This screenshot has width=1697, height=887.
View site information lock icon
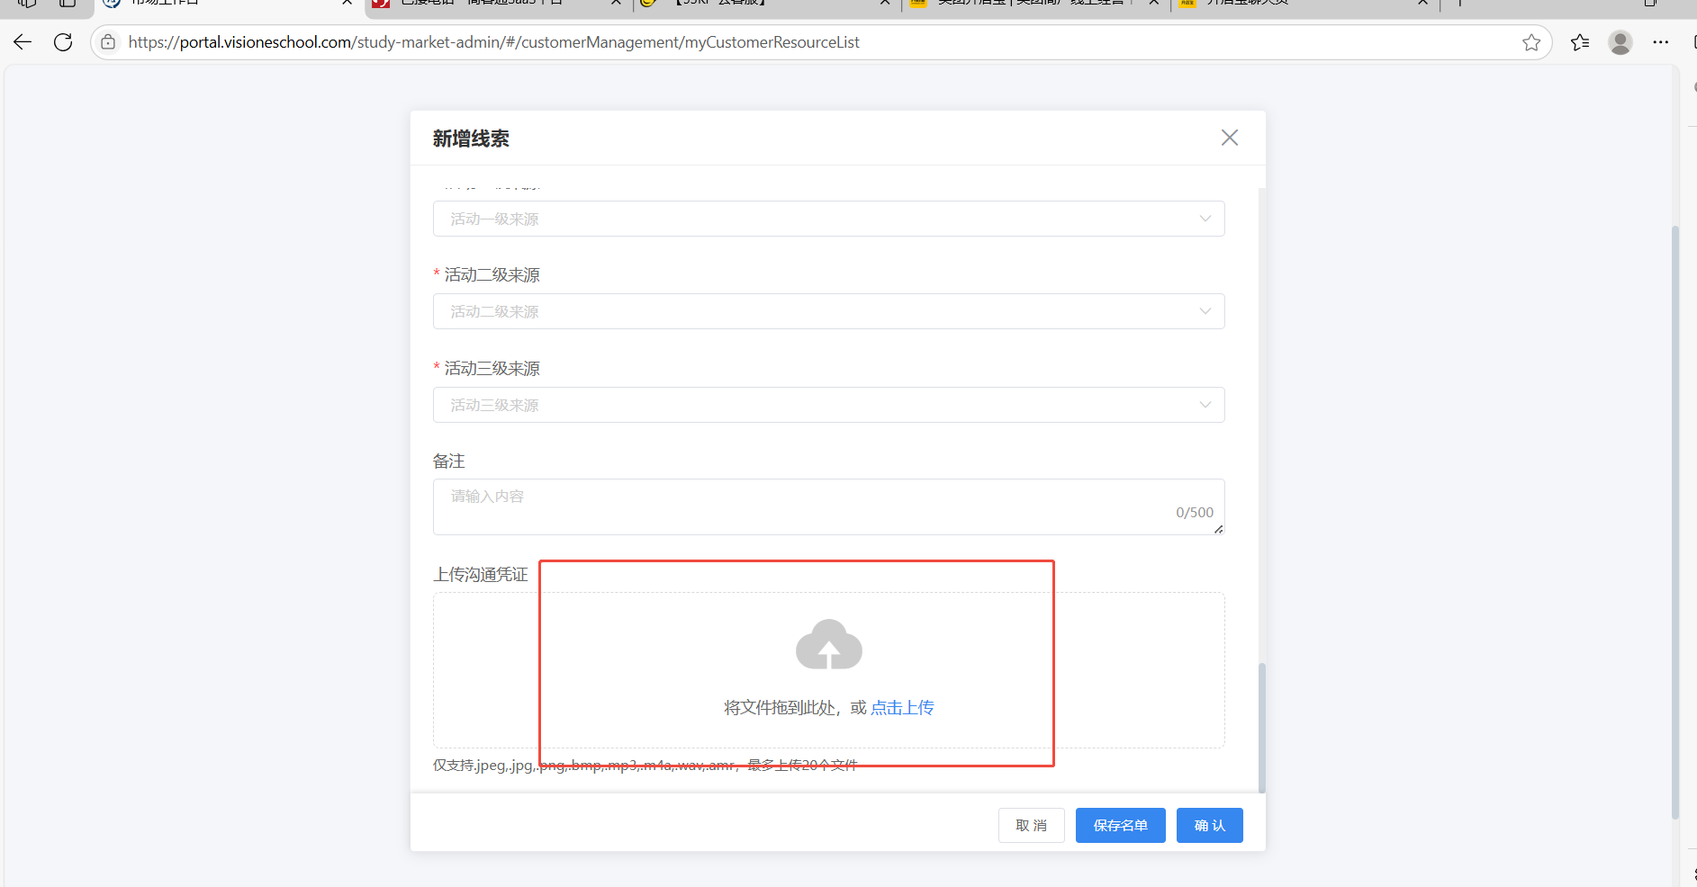[108, 42]
